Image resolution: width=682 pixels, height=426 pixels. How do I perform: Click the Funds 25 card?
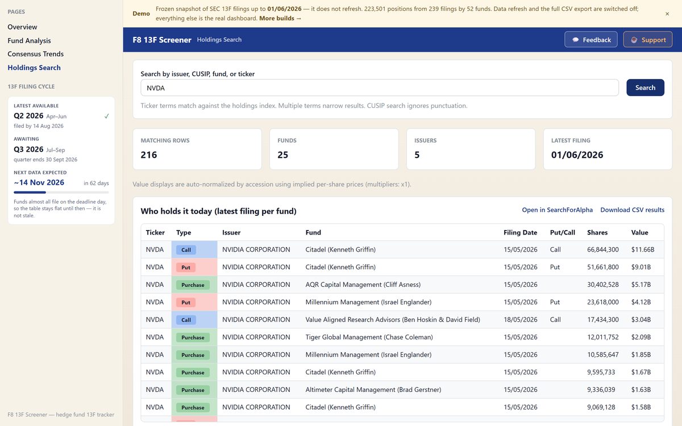click(334, 149)
